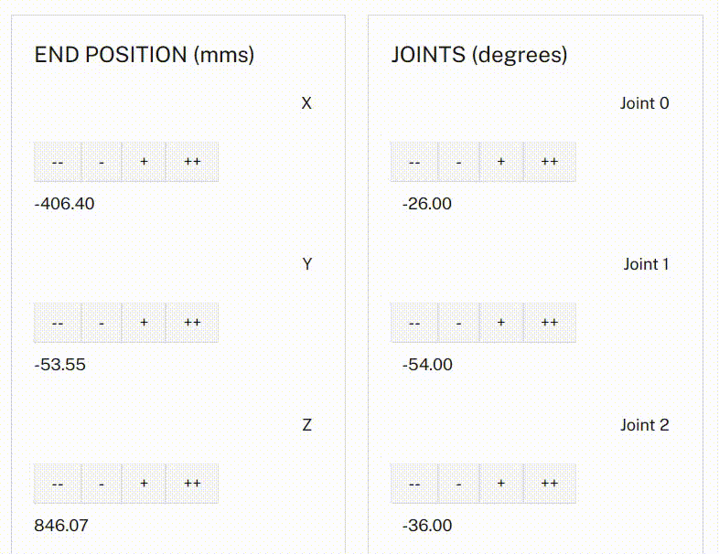Screen dimensions: 719x554
Task: Click Y axis single minus button
Action: click(x=102, y=323)
